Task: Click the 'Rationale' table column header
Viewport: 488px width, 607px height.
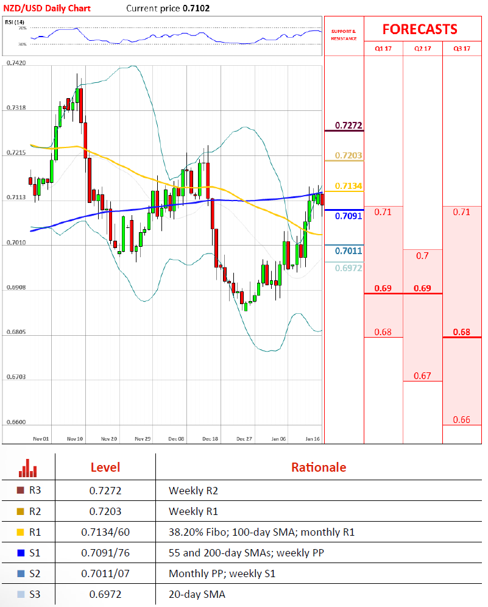Action: coord(319,467)
